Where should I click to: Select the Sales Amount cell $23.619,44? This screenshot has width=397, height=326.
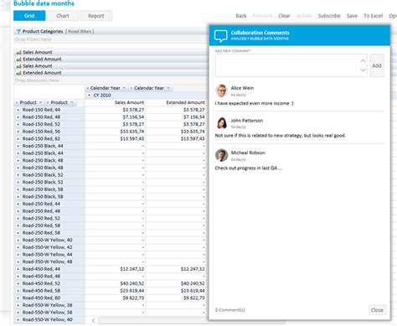click(115, 291)
